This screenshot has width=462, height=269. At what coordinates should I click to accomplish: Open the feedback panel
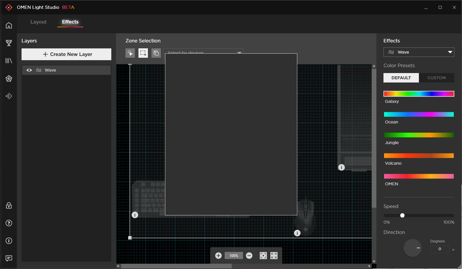(9, 258)
